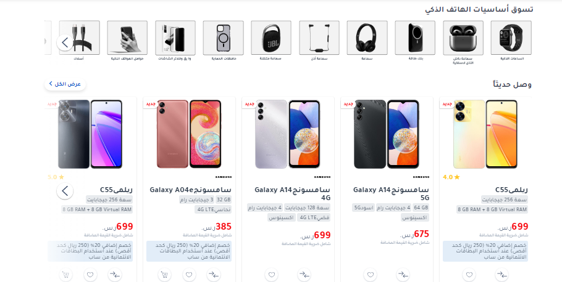Favorite the Galaxy A14 4G with heart
The image size is (562, 282).
[272, 275]
